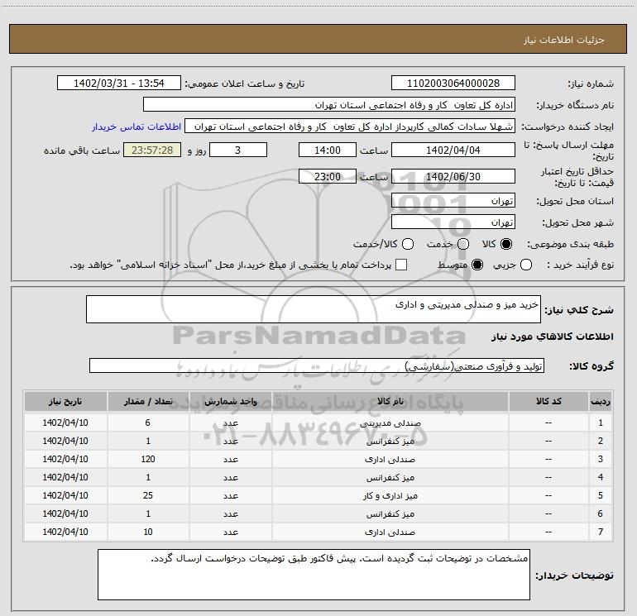Select میز کنفرانس in row 2
637x616 pixels.
(x=390, y=442)
